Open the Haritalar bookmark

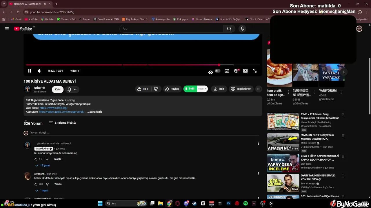coord(47,19)
